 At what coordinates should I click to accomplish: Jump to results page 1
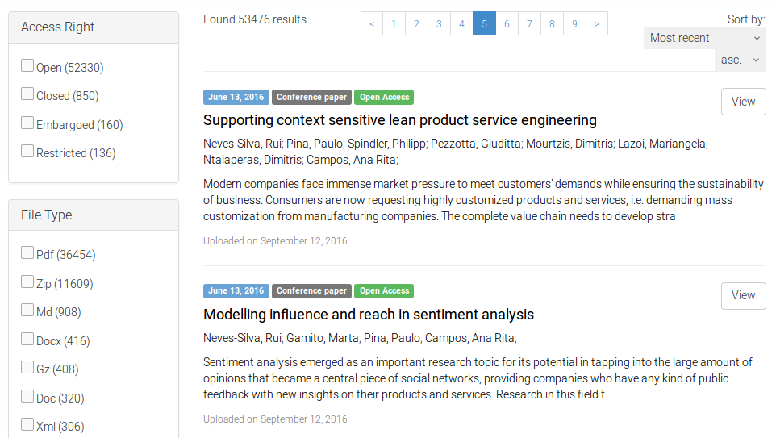pyautogui.click(x=394, y=24)
